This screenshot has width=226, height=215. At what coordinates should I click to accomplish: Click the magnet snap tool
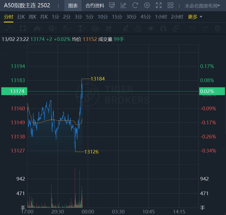[163, 28]
